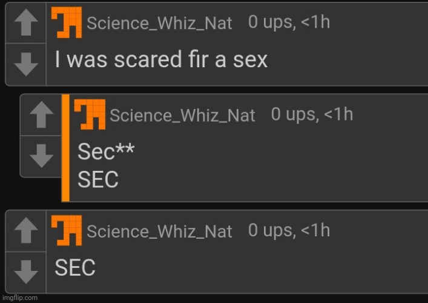Viewport: 428px width, 303px height.
Task: Click '0 ups, <1h' on indented reply
Action: click(x=312, y=114)
